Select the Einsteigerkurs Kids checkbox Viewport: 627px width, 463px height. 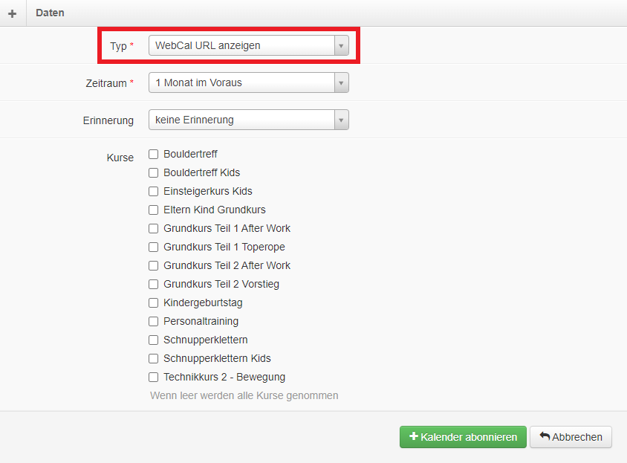pos(153,191)
